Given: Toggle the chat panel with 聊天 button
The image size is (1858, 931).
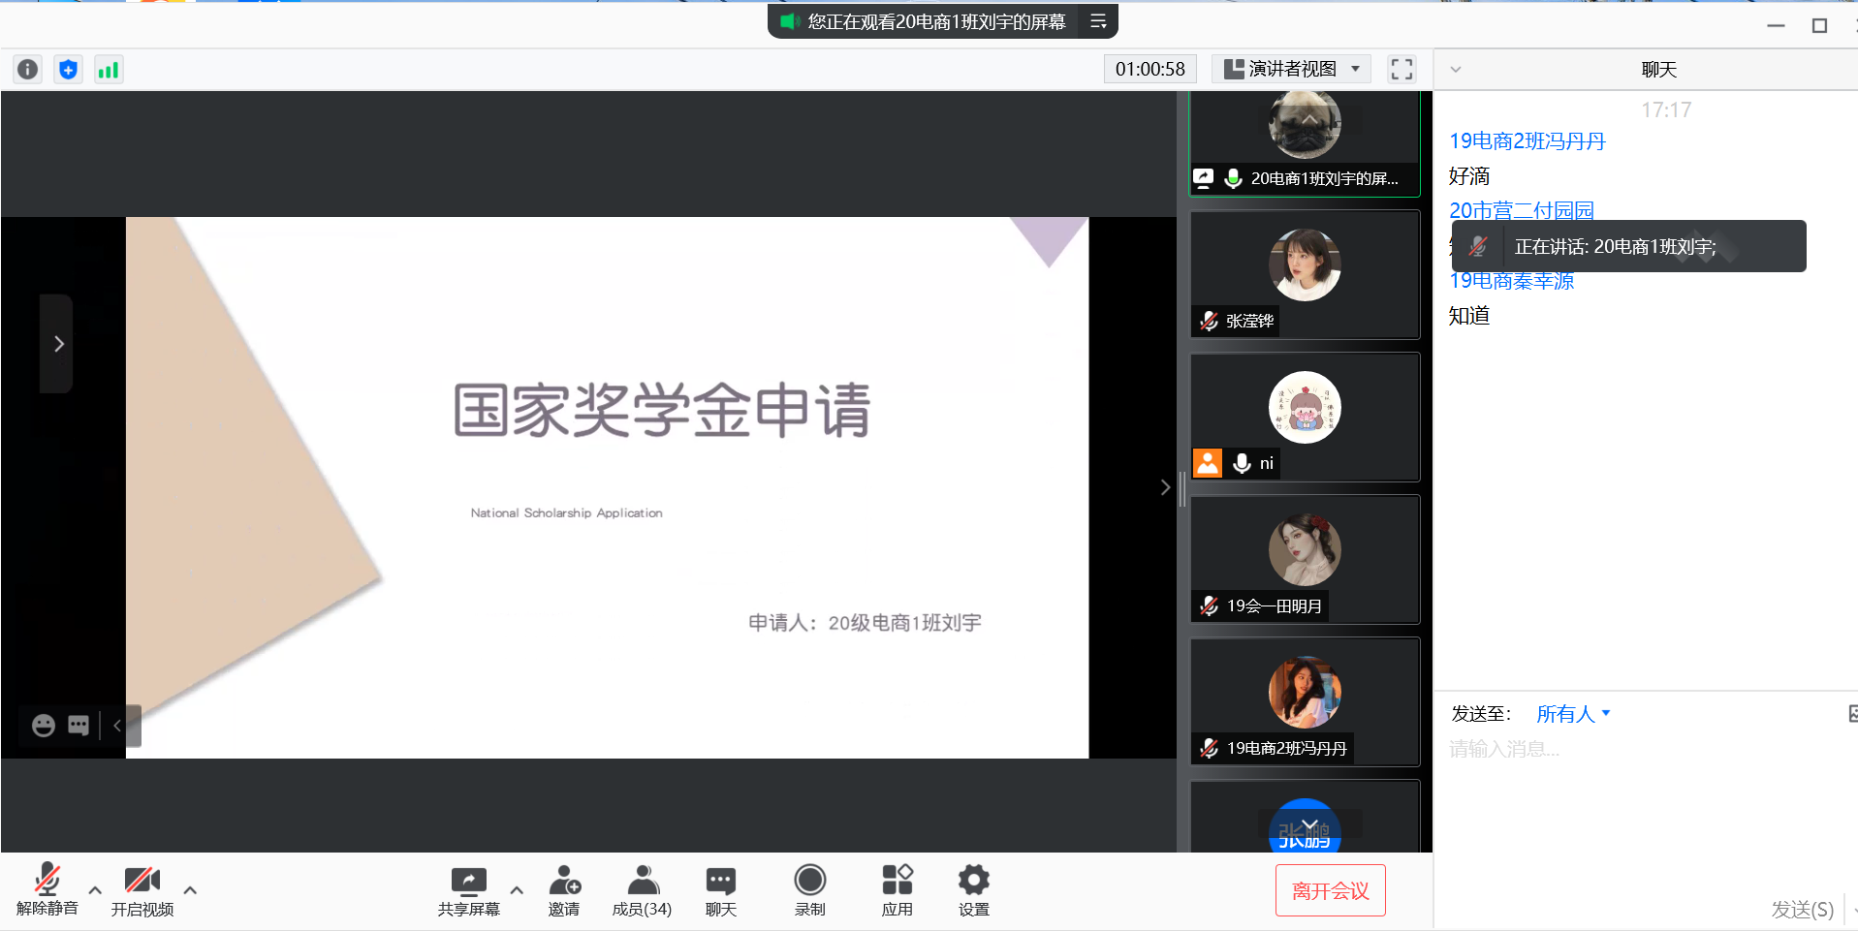Looking at the screenshot, I should click(720, 891).
